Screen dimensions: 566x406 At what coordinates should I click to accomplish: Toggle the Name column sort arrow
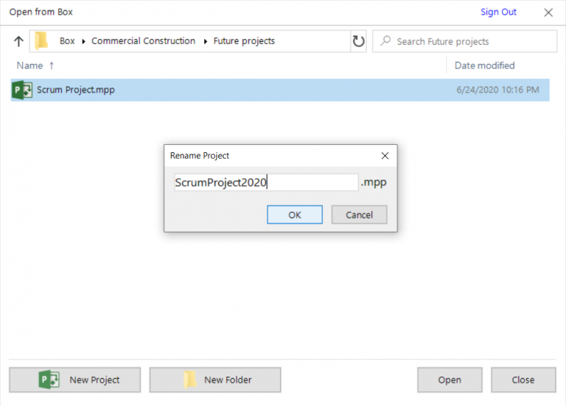52,65
